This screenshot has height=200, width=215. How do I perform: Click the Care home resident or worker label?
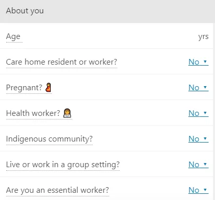point(61,62)
